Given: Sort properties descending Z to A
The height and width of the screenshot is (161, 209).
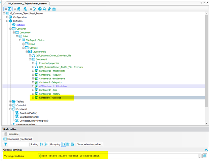Looking at the screenshot, I should coord(46,144).
